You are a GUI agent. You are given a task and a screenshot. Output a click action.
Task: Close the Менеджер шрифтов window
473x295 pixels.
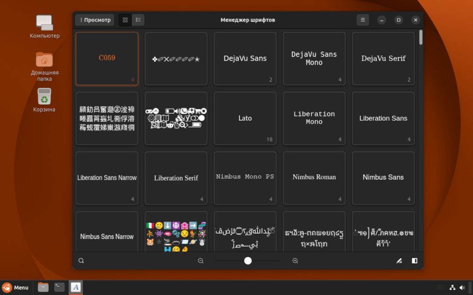pyautogui.click(x=416, y=20)
